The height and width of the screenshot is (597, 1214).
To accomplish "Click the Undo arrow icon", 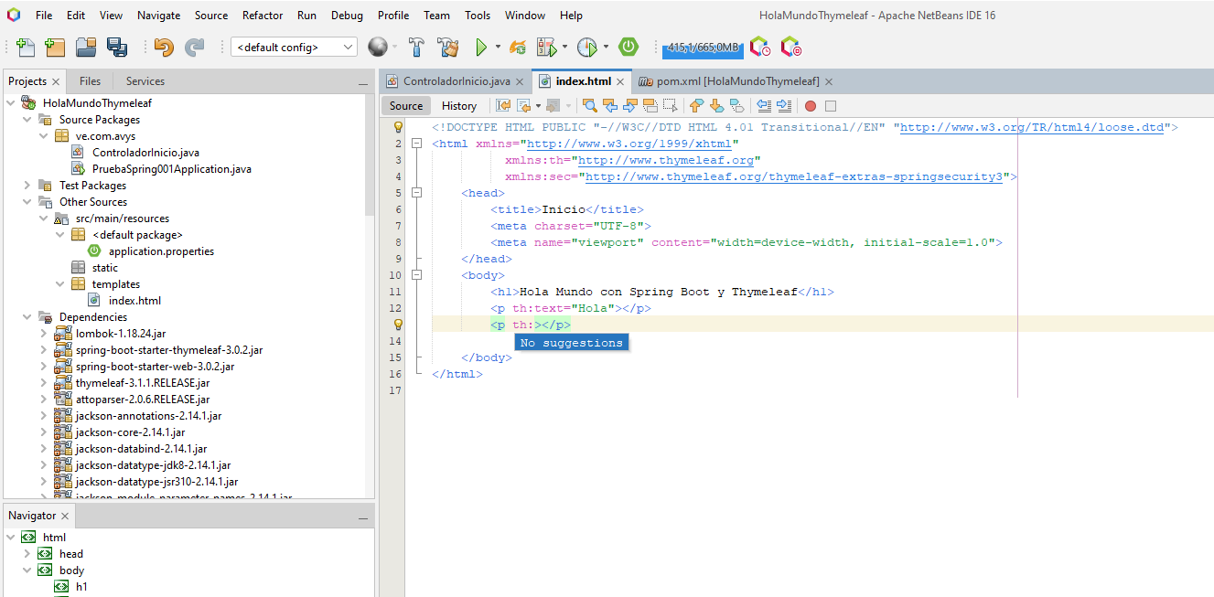I will (164, 48).
